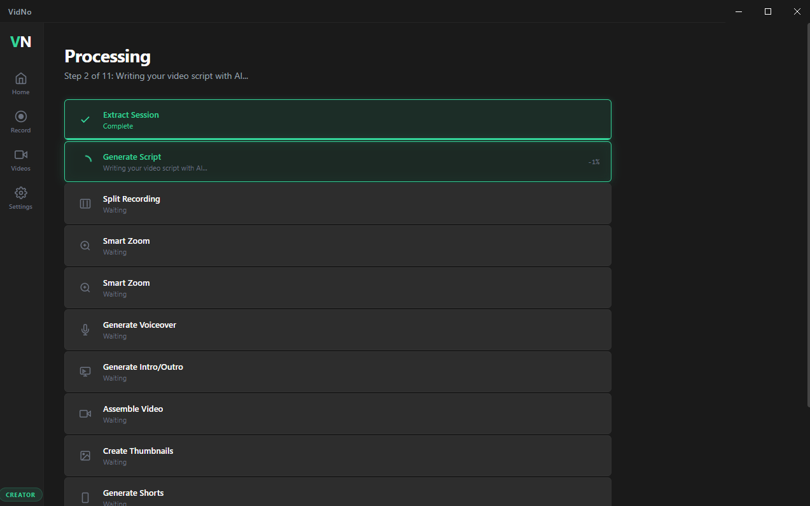Open Settings from the sidebar

pos(20,198)
